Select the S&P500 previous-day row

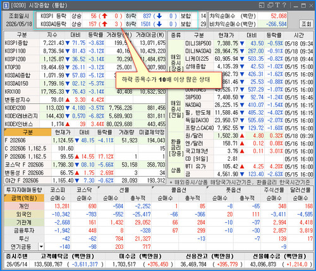[x=249, y=98]
